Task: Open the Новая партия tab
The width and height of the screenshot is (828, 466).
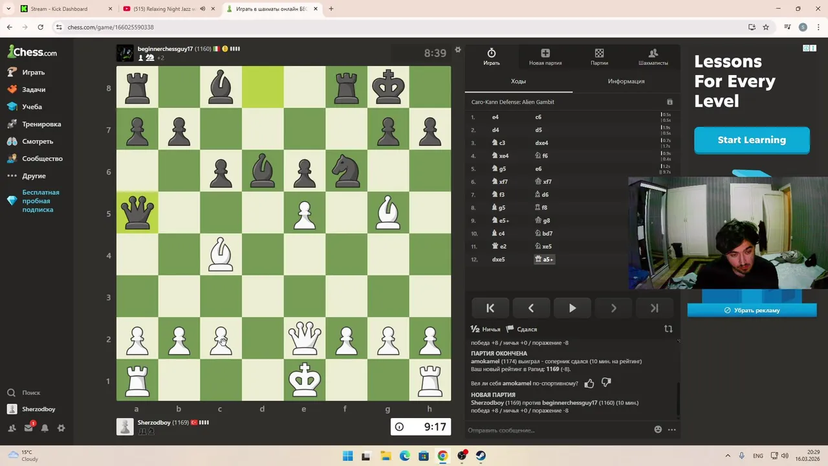Action: pyautogui.click(x=545, y=57)
